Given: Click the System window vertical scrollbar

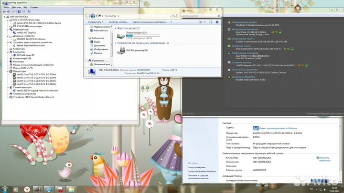Looking at the screenshot, I should [341, 150].
